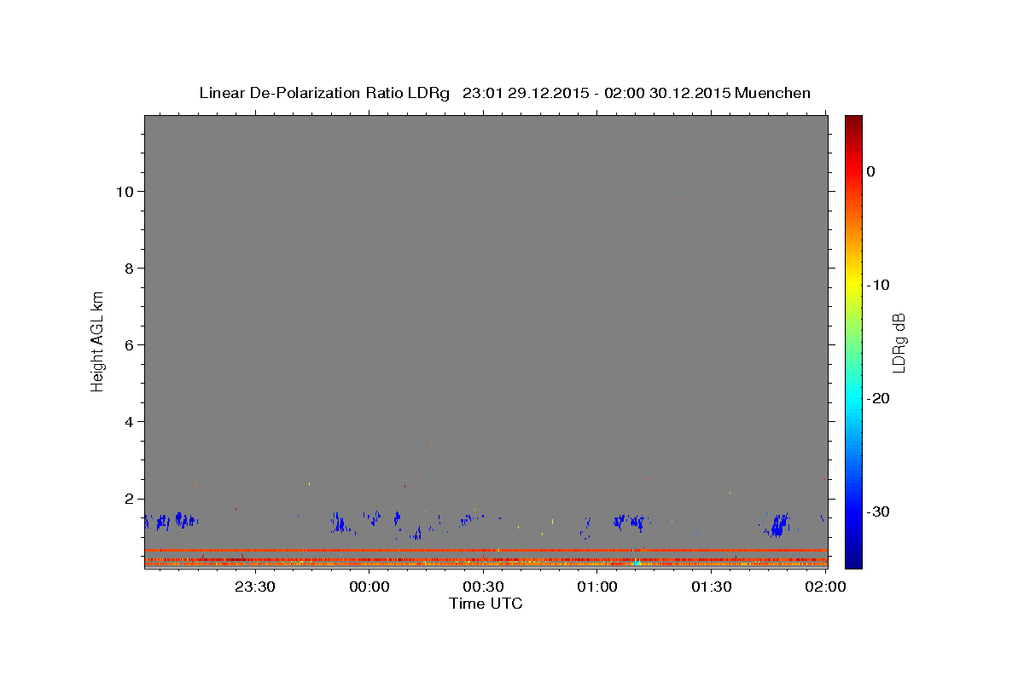Click the colorbar tick label "0"
Image resolution: width=1024 pixels, height=682 pixels.
pos(870,171)
